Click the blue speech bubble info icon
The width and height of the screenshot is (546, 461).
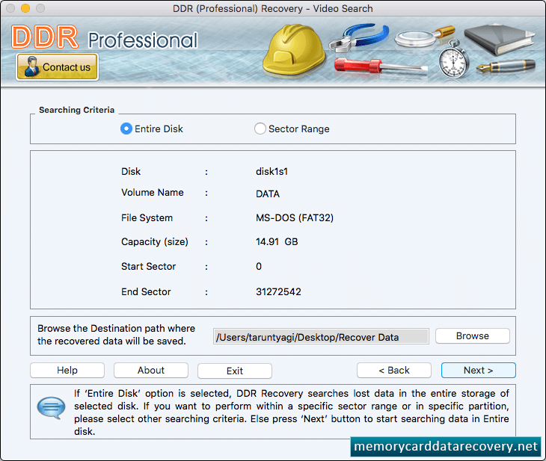point(51,408)
